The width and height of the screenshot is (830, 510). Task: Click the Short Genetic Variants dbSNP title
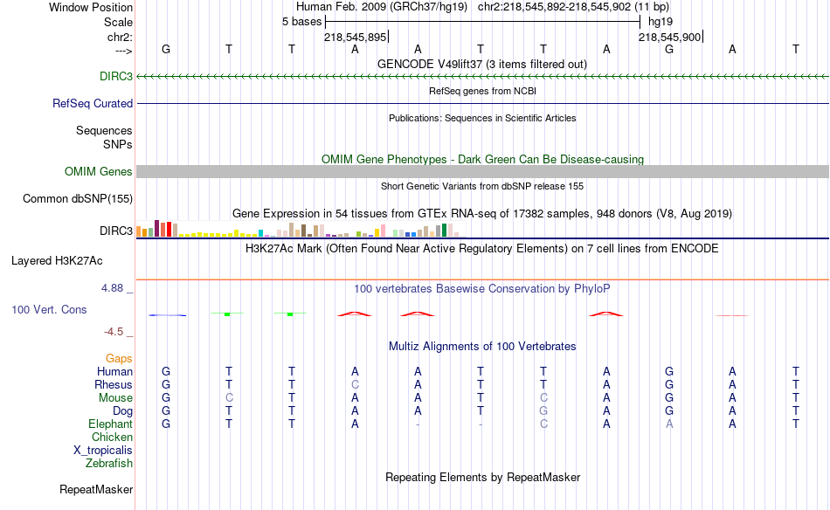tap(482, 186)
